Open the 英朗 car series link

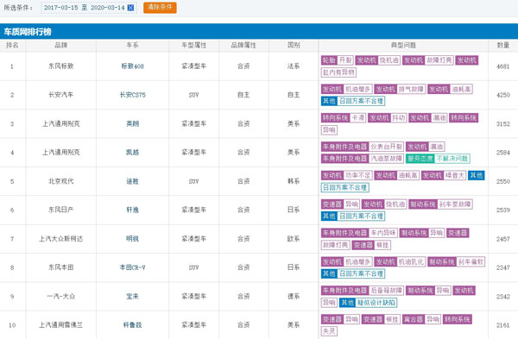[x=132, y=124]
